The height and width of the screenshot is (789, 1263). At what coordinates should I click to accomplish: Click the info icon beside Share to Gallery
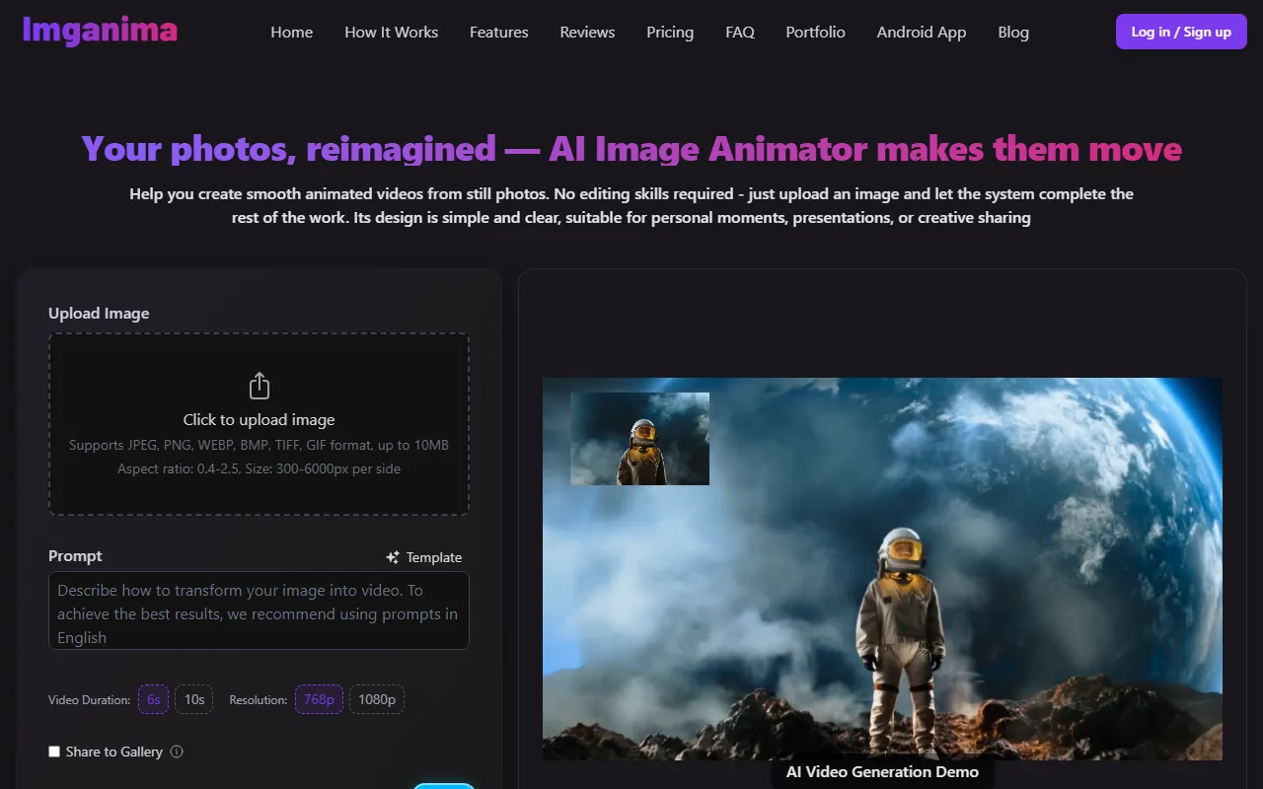177,752
